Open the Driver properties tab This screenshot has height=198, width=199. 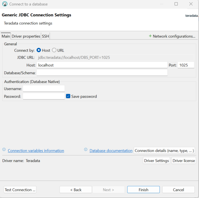pyautogui.click(x=26, y=36)
